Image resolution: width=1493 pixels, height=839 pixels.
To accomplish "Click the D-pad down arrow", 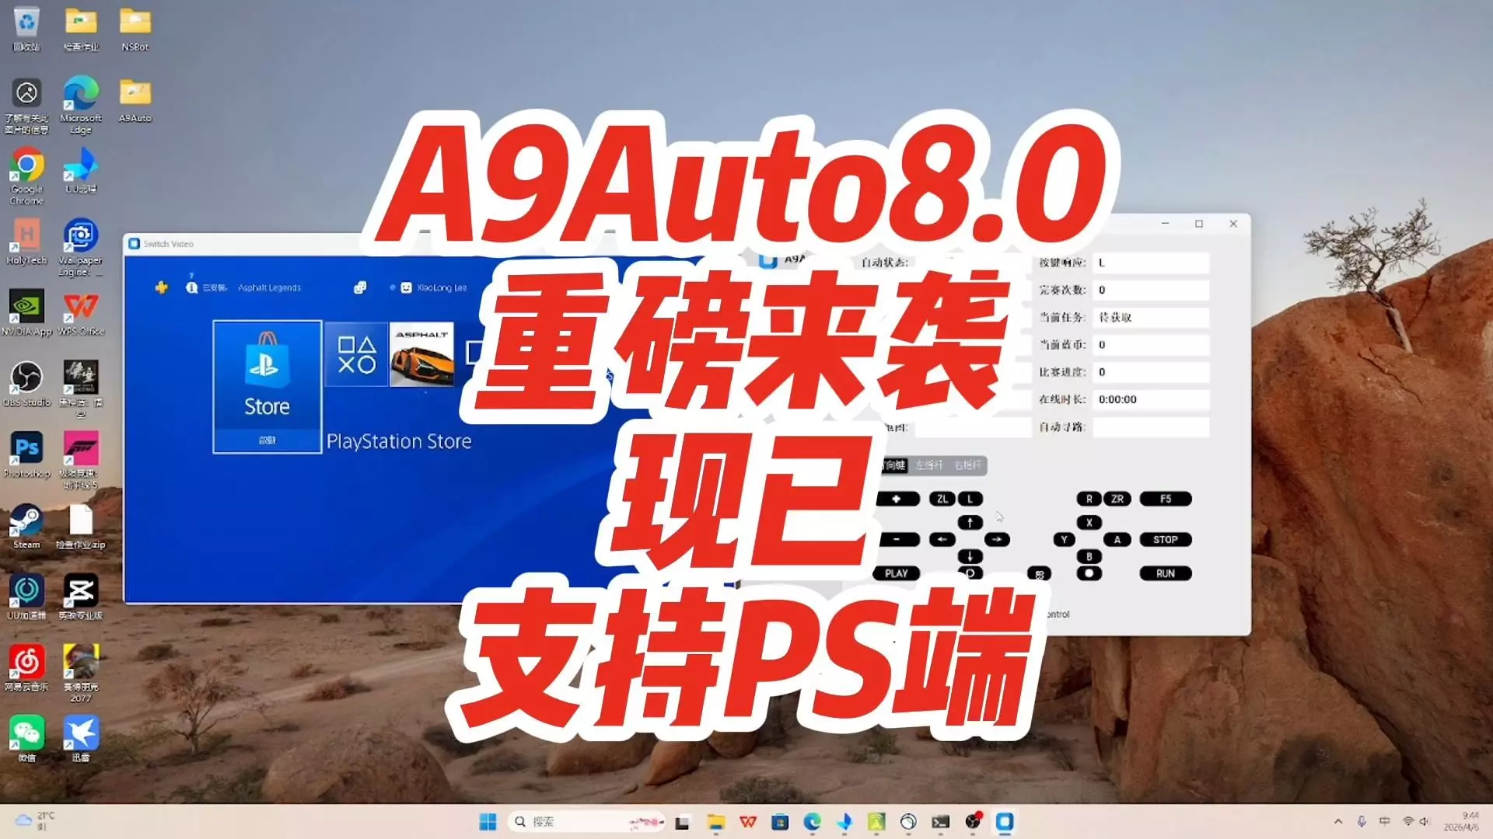I will click(x=970, y=556).
